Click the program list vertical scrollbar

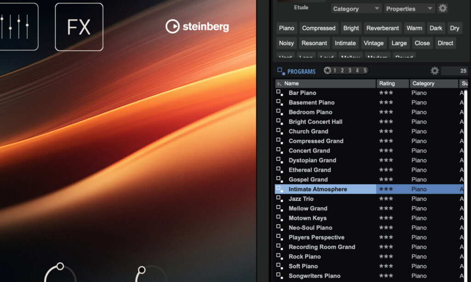tap(465, 186)
